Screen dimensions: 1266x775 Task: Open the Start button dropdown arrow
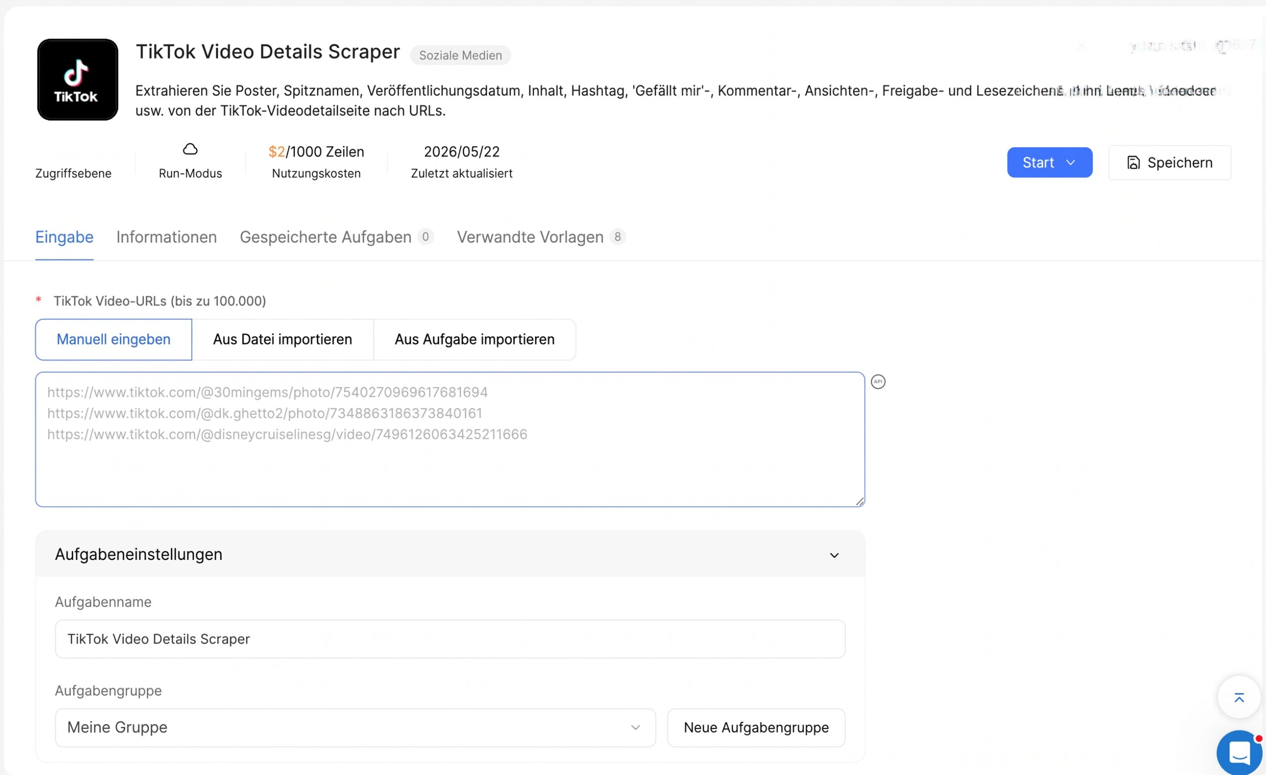click(x=1071, y=163)
